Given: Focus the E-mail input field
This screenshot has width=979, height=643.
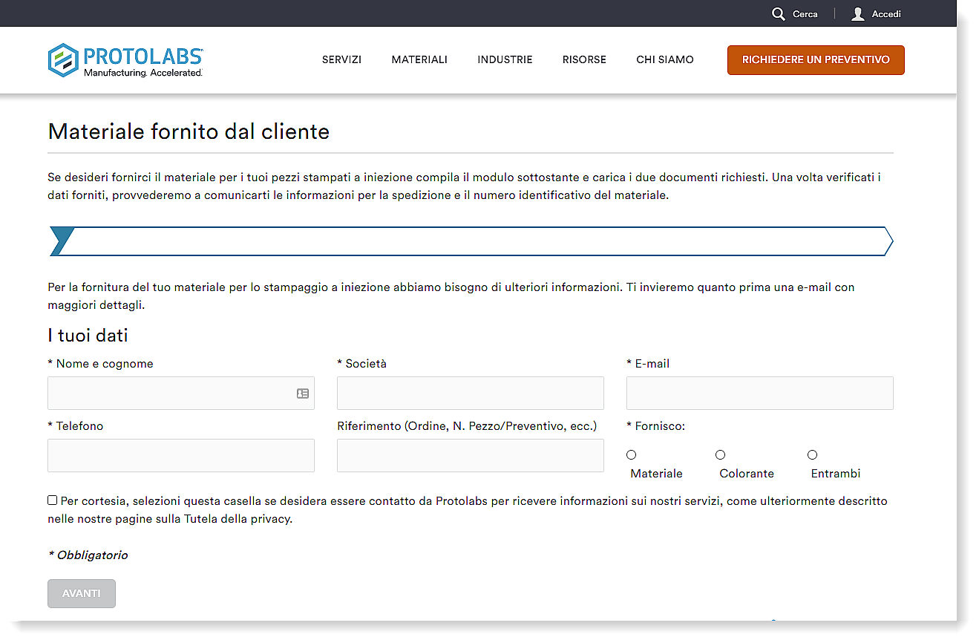Looking at the screenshot, I should point(760,393).
